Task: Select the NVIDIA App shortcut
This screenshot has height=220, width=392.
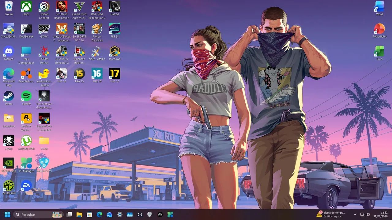Action: coord(9,165)
